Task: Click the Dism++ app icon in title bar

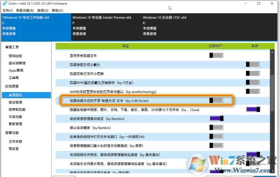Action: [5, 3]
